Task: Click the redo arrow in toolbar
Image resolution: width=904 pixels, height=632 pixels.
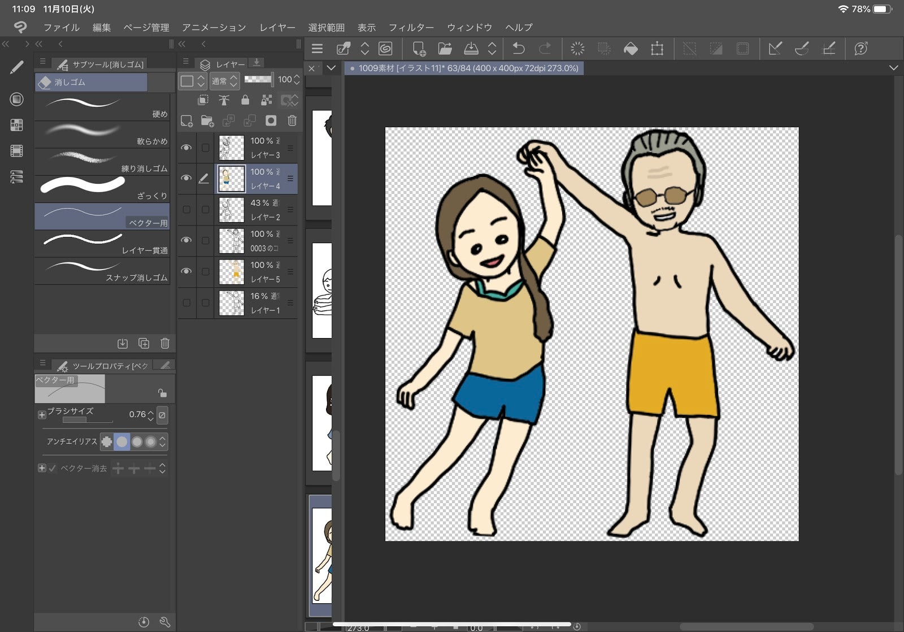Action: [545, 49]
